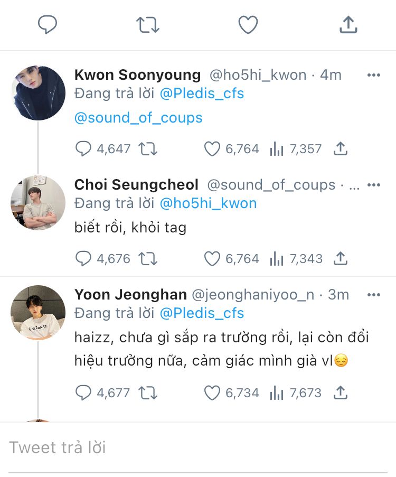This screenshot has width=396, height=477.
Task: View analytics for Yoon Jeonghan's tweet
Action: tap(276, 393)
